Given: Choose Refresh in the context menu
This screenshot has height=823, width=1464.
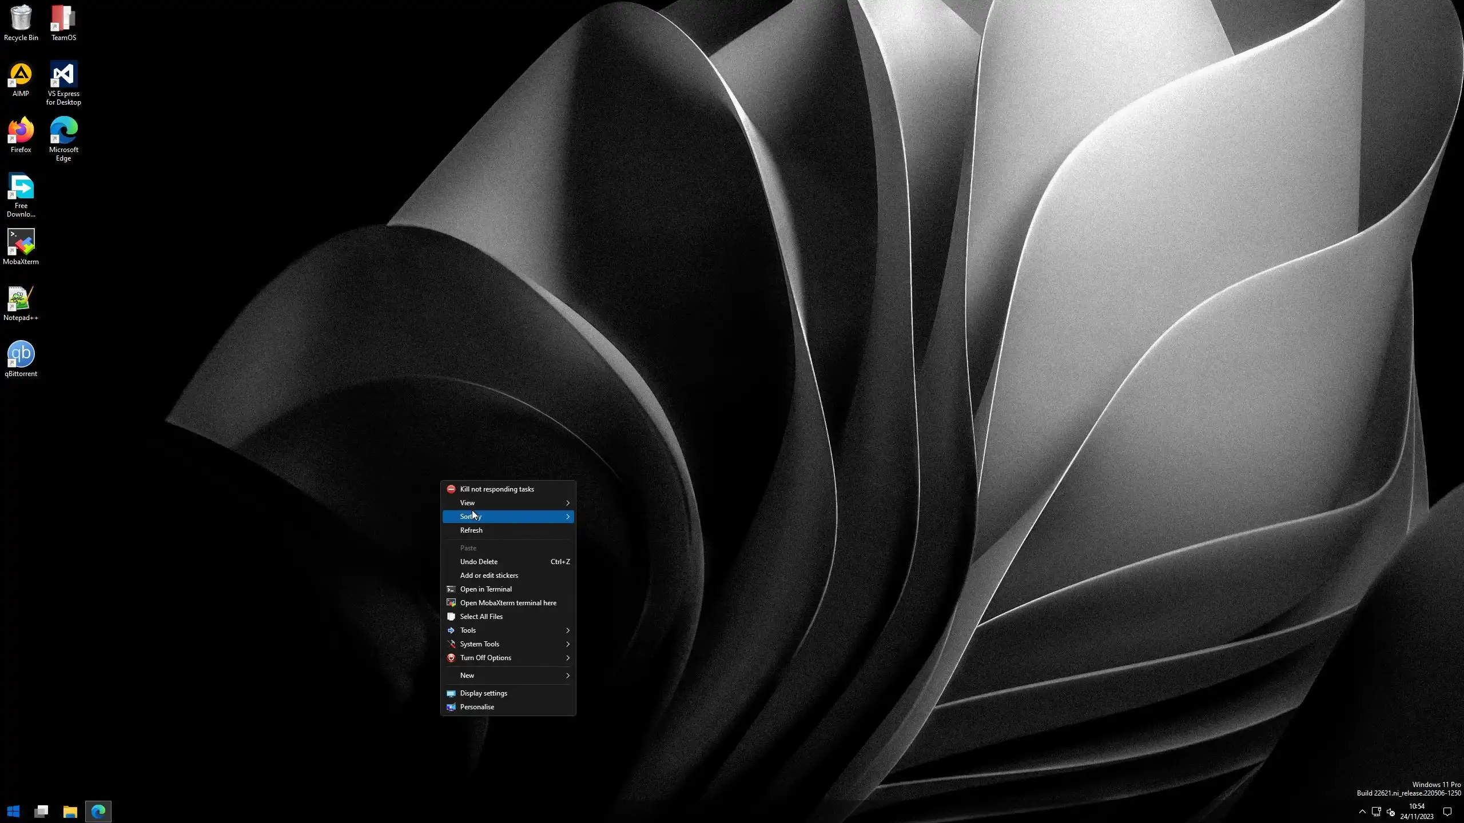Looking at the screenshot, I should click(x=472, y=530).
